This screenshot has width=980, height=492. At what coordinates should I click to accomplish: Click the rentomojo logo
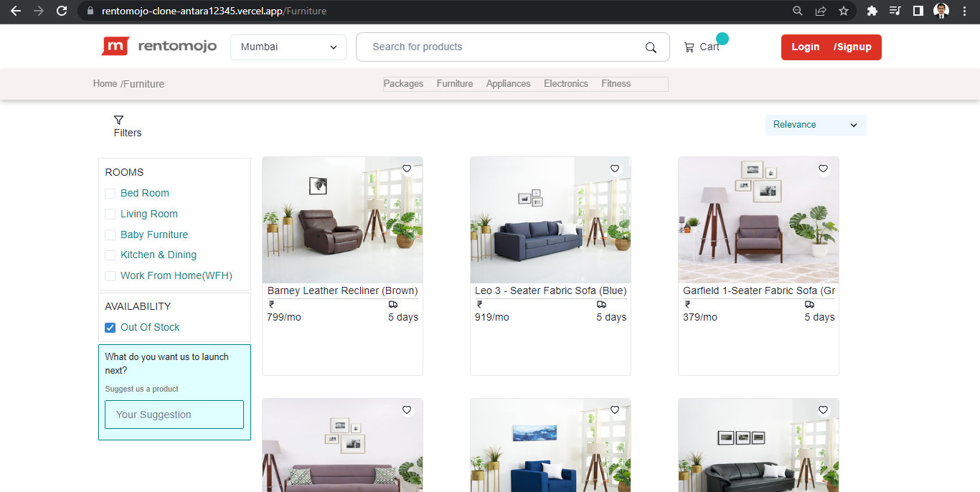[159, 47]
